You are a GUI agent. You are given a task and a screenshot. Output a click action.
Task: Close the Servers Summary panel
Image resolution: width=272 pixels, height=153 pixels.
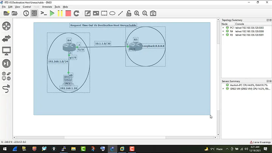click(270, 81)
